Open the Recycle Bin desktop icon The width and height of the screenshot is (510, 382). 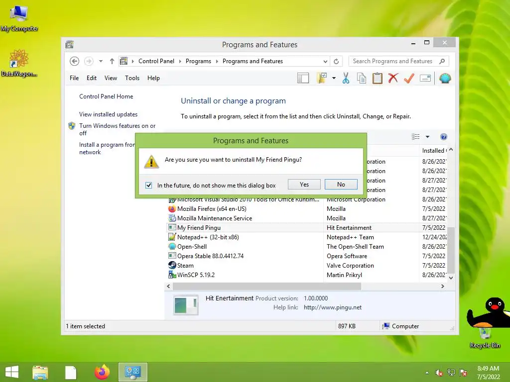485,338
